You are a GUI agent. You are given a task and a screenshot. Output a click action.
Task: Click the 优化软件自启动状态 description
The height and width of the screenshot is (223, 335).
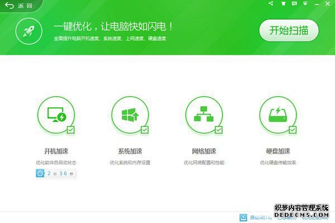[x=56, y=163]
